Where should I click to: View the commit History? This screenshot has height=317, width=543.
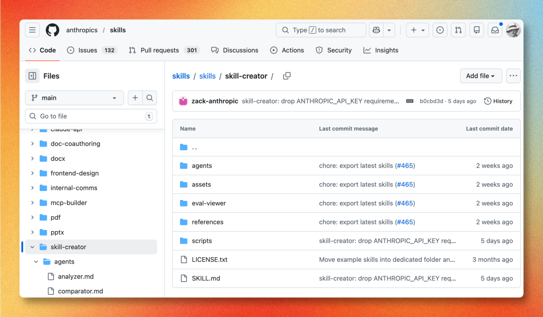point(498,101)
